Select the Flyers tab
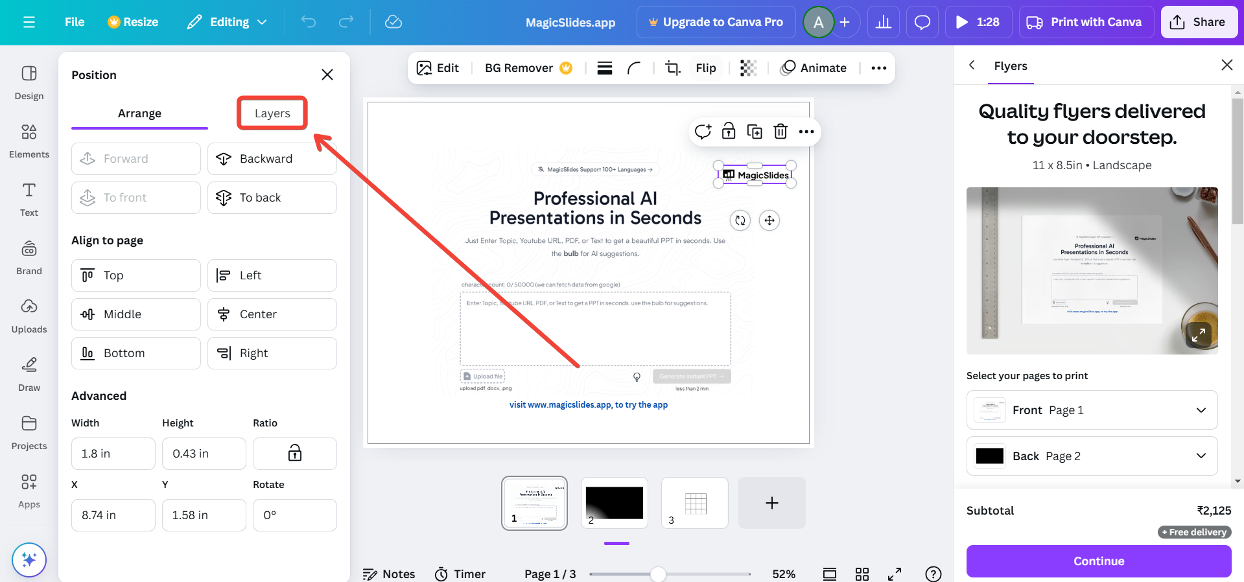This screenshot has width=1244, height=582. pos(1011,66)
